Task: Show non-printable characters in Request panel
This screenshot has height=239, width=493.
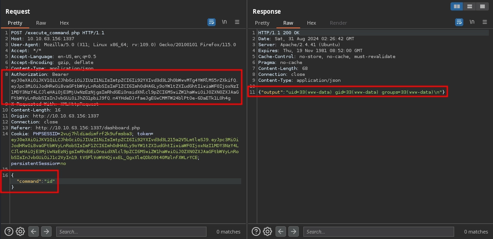Action: [224, 22]
